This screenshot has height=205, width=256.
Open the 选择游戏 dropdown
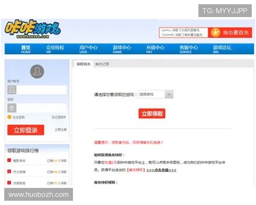156,94
